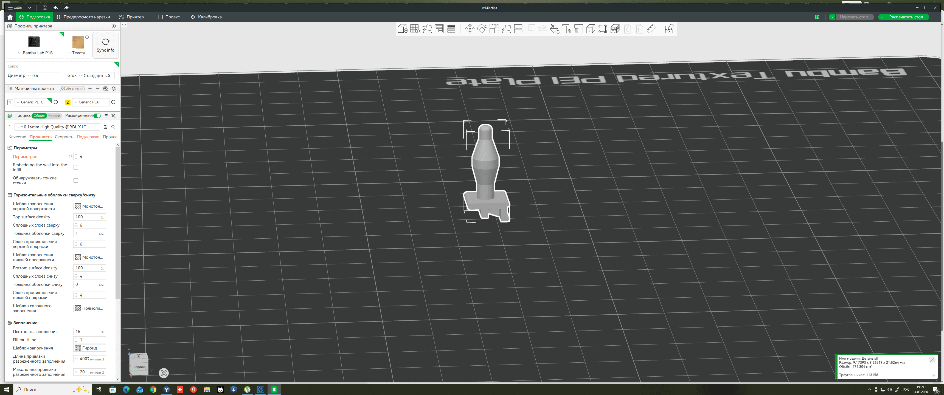Remove a filament with minus icon
This screenshot has height=395, width=944.
[x=97, y=89]
